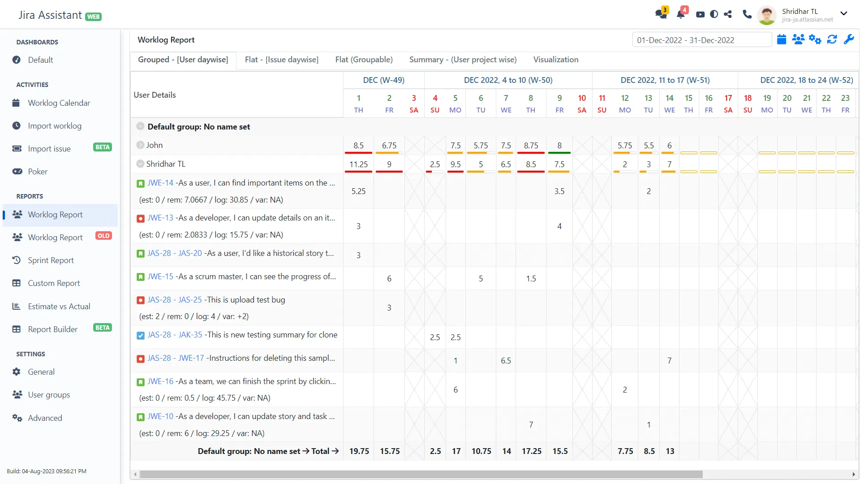Open the chat messages icon

pos(660,14)
